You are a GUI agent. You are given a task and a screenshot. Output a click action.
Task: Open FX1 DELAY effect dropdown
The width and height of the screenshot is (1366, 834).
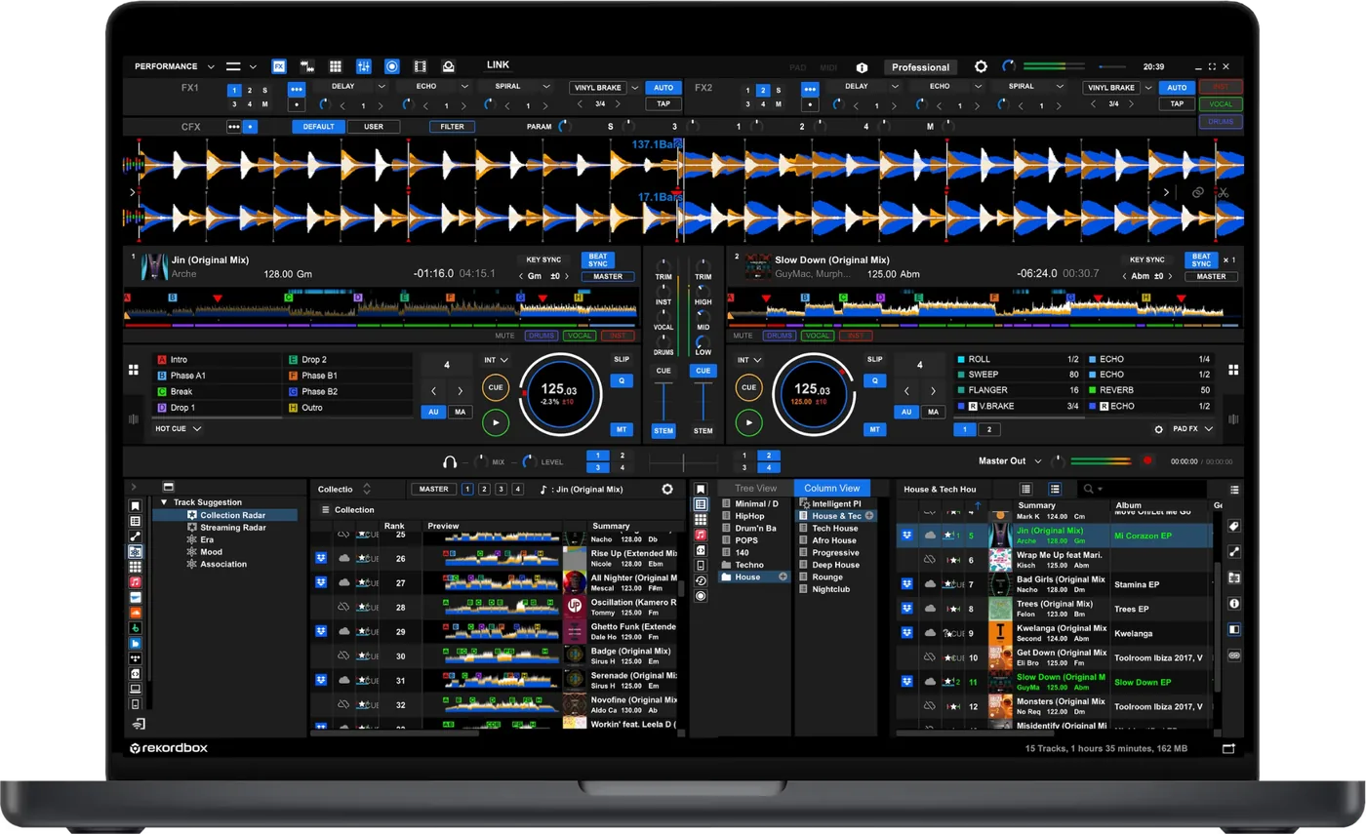coord(380,87)
